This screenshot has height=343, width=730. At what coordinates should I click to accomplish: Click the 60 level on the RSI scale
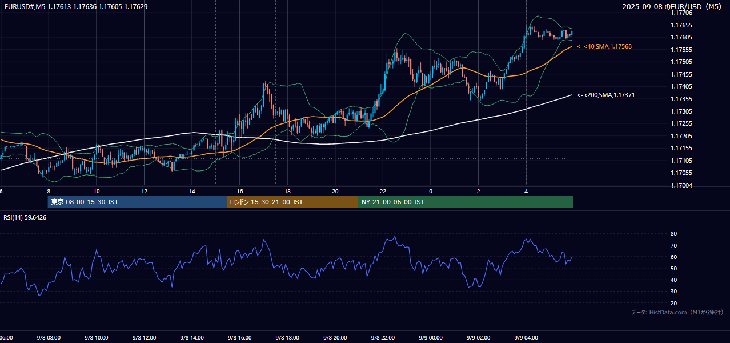pos(673,257)
